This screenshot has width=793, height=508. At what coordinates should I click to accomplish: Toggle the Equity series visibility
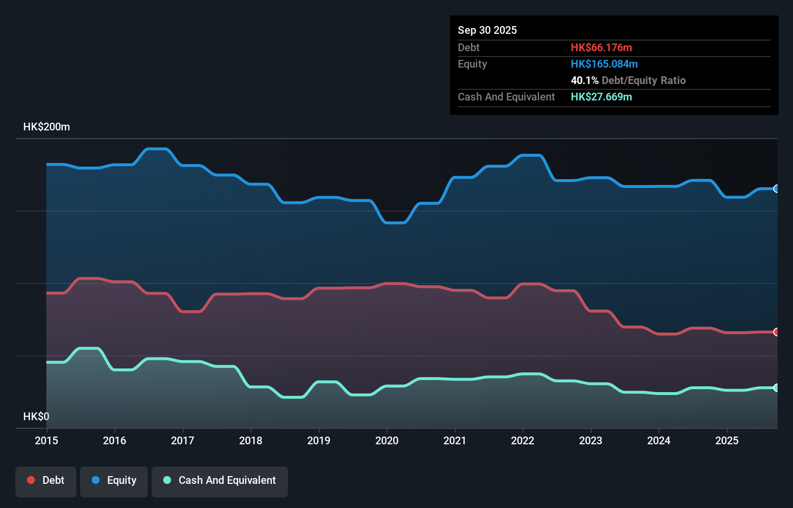[x=113, y=480]
